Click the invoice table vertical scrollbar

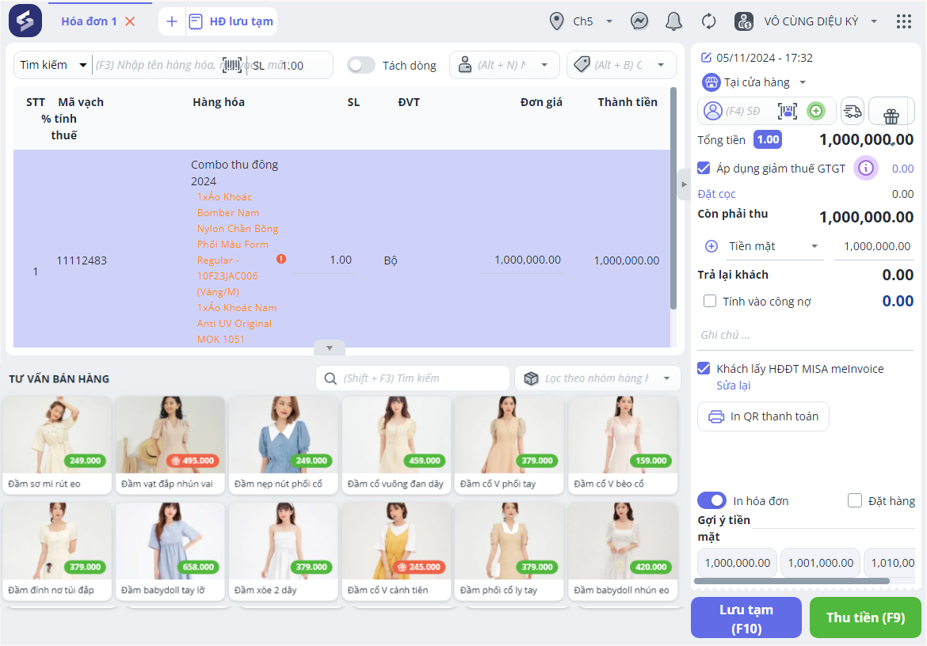pos(673,199)
